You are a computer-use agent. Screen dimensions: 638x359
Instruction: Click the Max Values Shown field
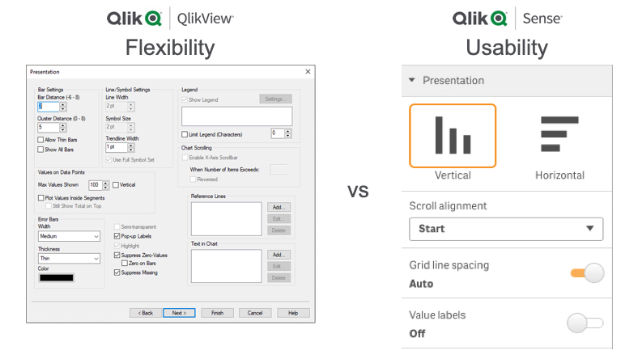(x=96, y=185)
